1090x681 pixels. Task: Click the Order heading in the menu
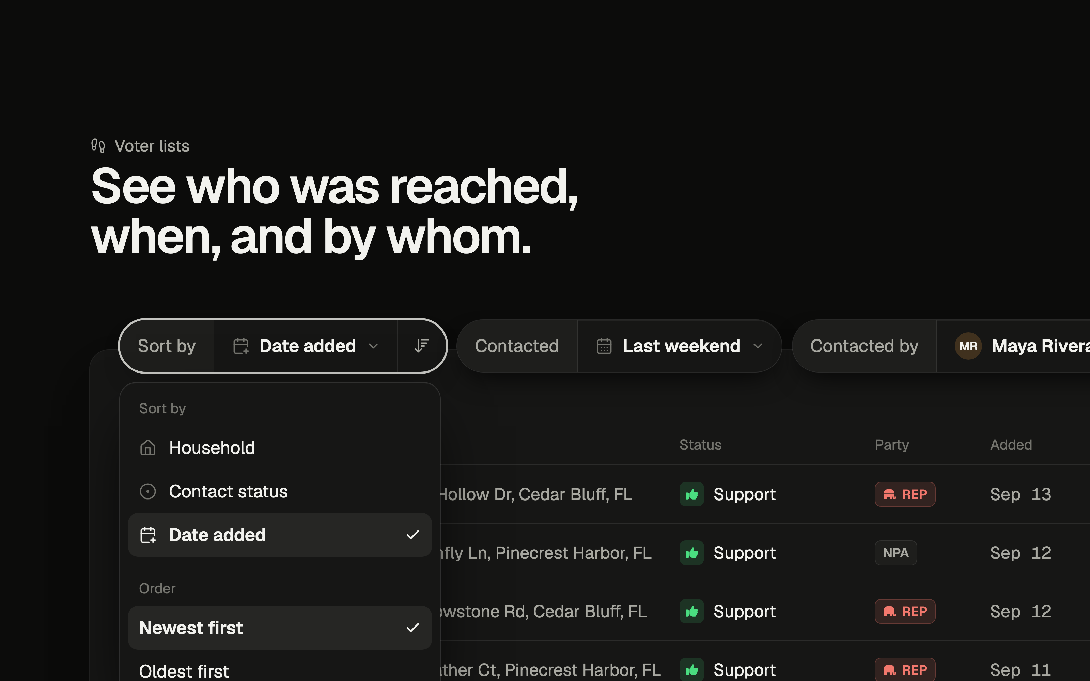coord(157,589)
